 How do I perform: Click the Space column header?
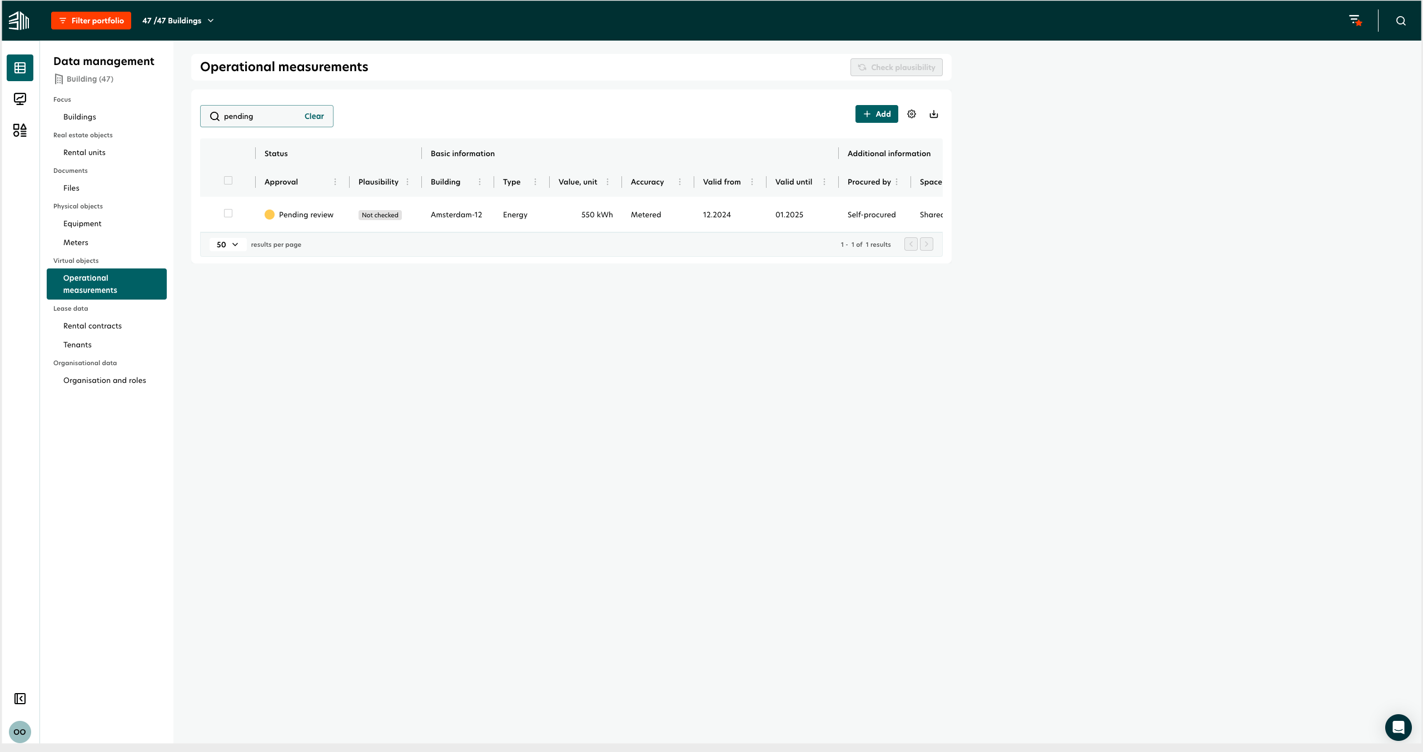coord(931,182)
